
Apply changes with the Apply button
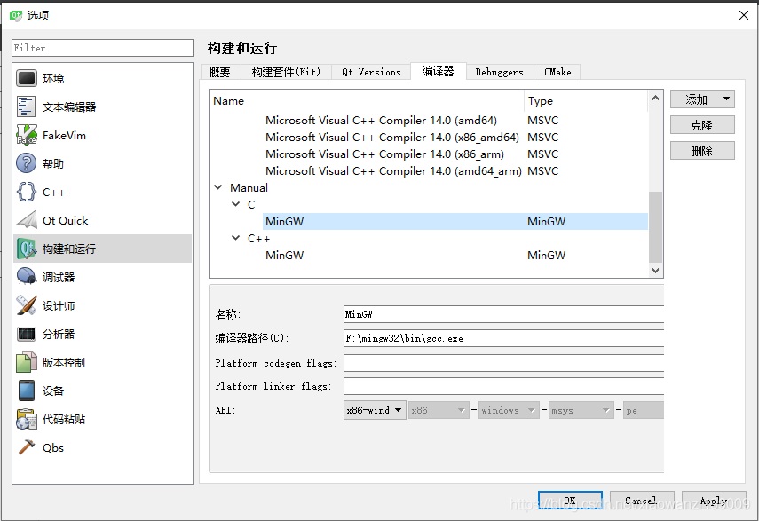[x=713, y=500]
